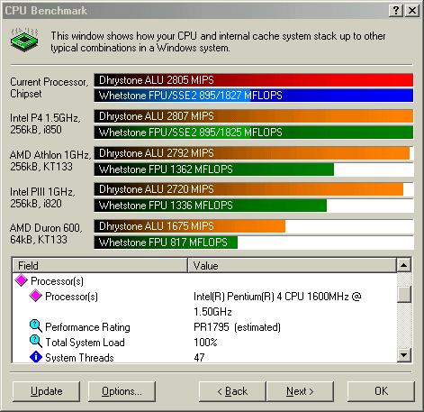Screen dimensions: 424x412
Task: Click the red Dhrystone ALU 2805 MIPS bar
Action: click(x=254, y=80)
